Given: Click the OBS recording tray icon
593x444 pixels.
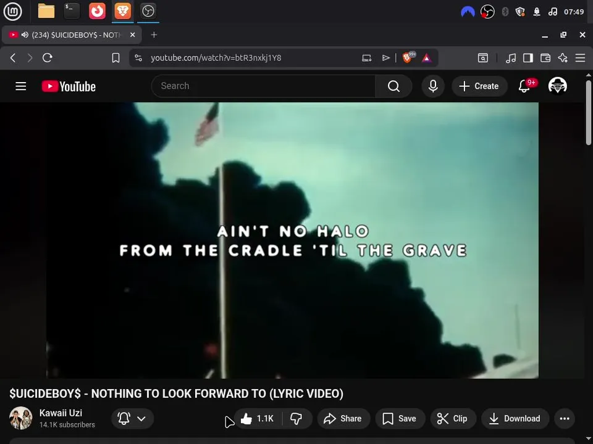Looking at the screenshot, I should click(x=487, y=12).
